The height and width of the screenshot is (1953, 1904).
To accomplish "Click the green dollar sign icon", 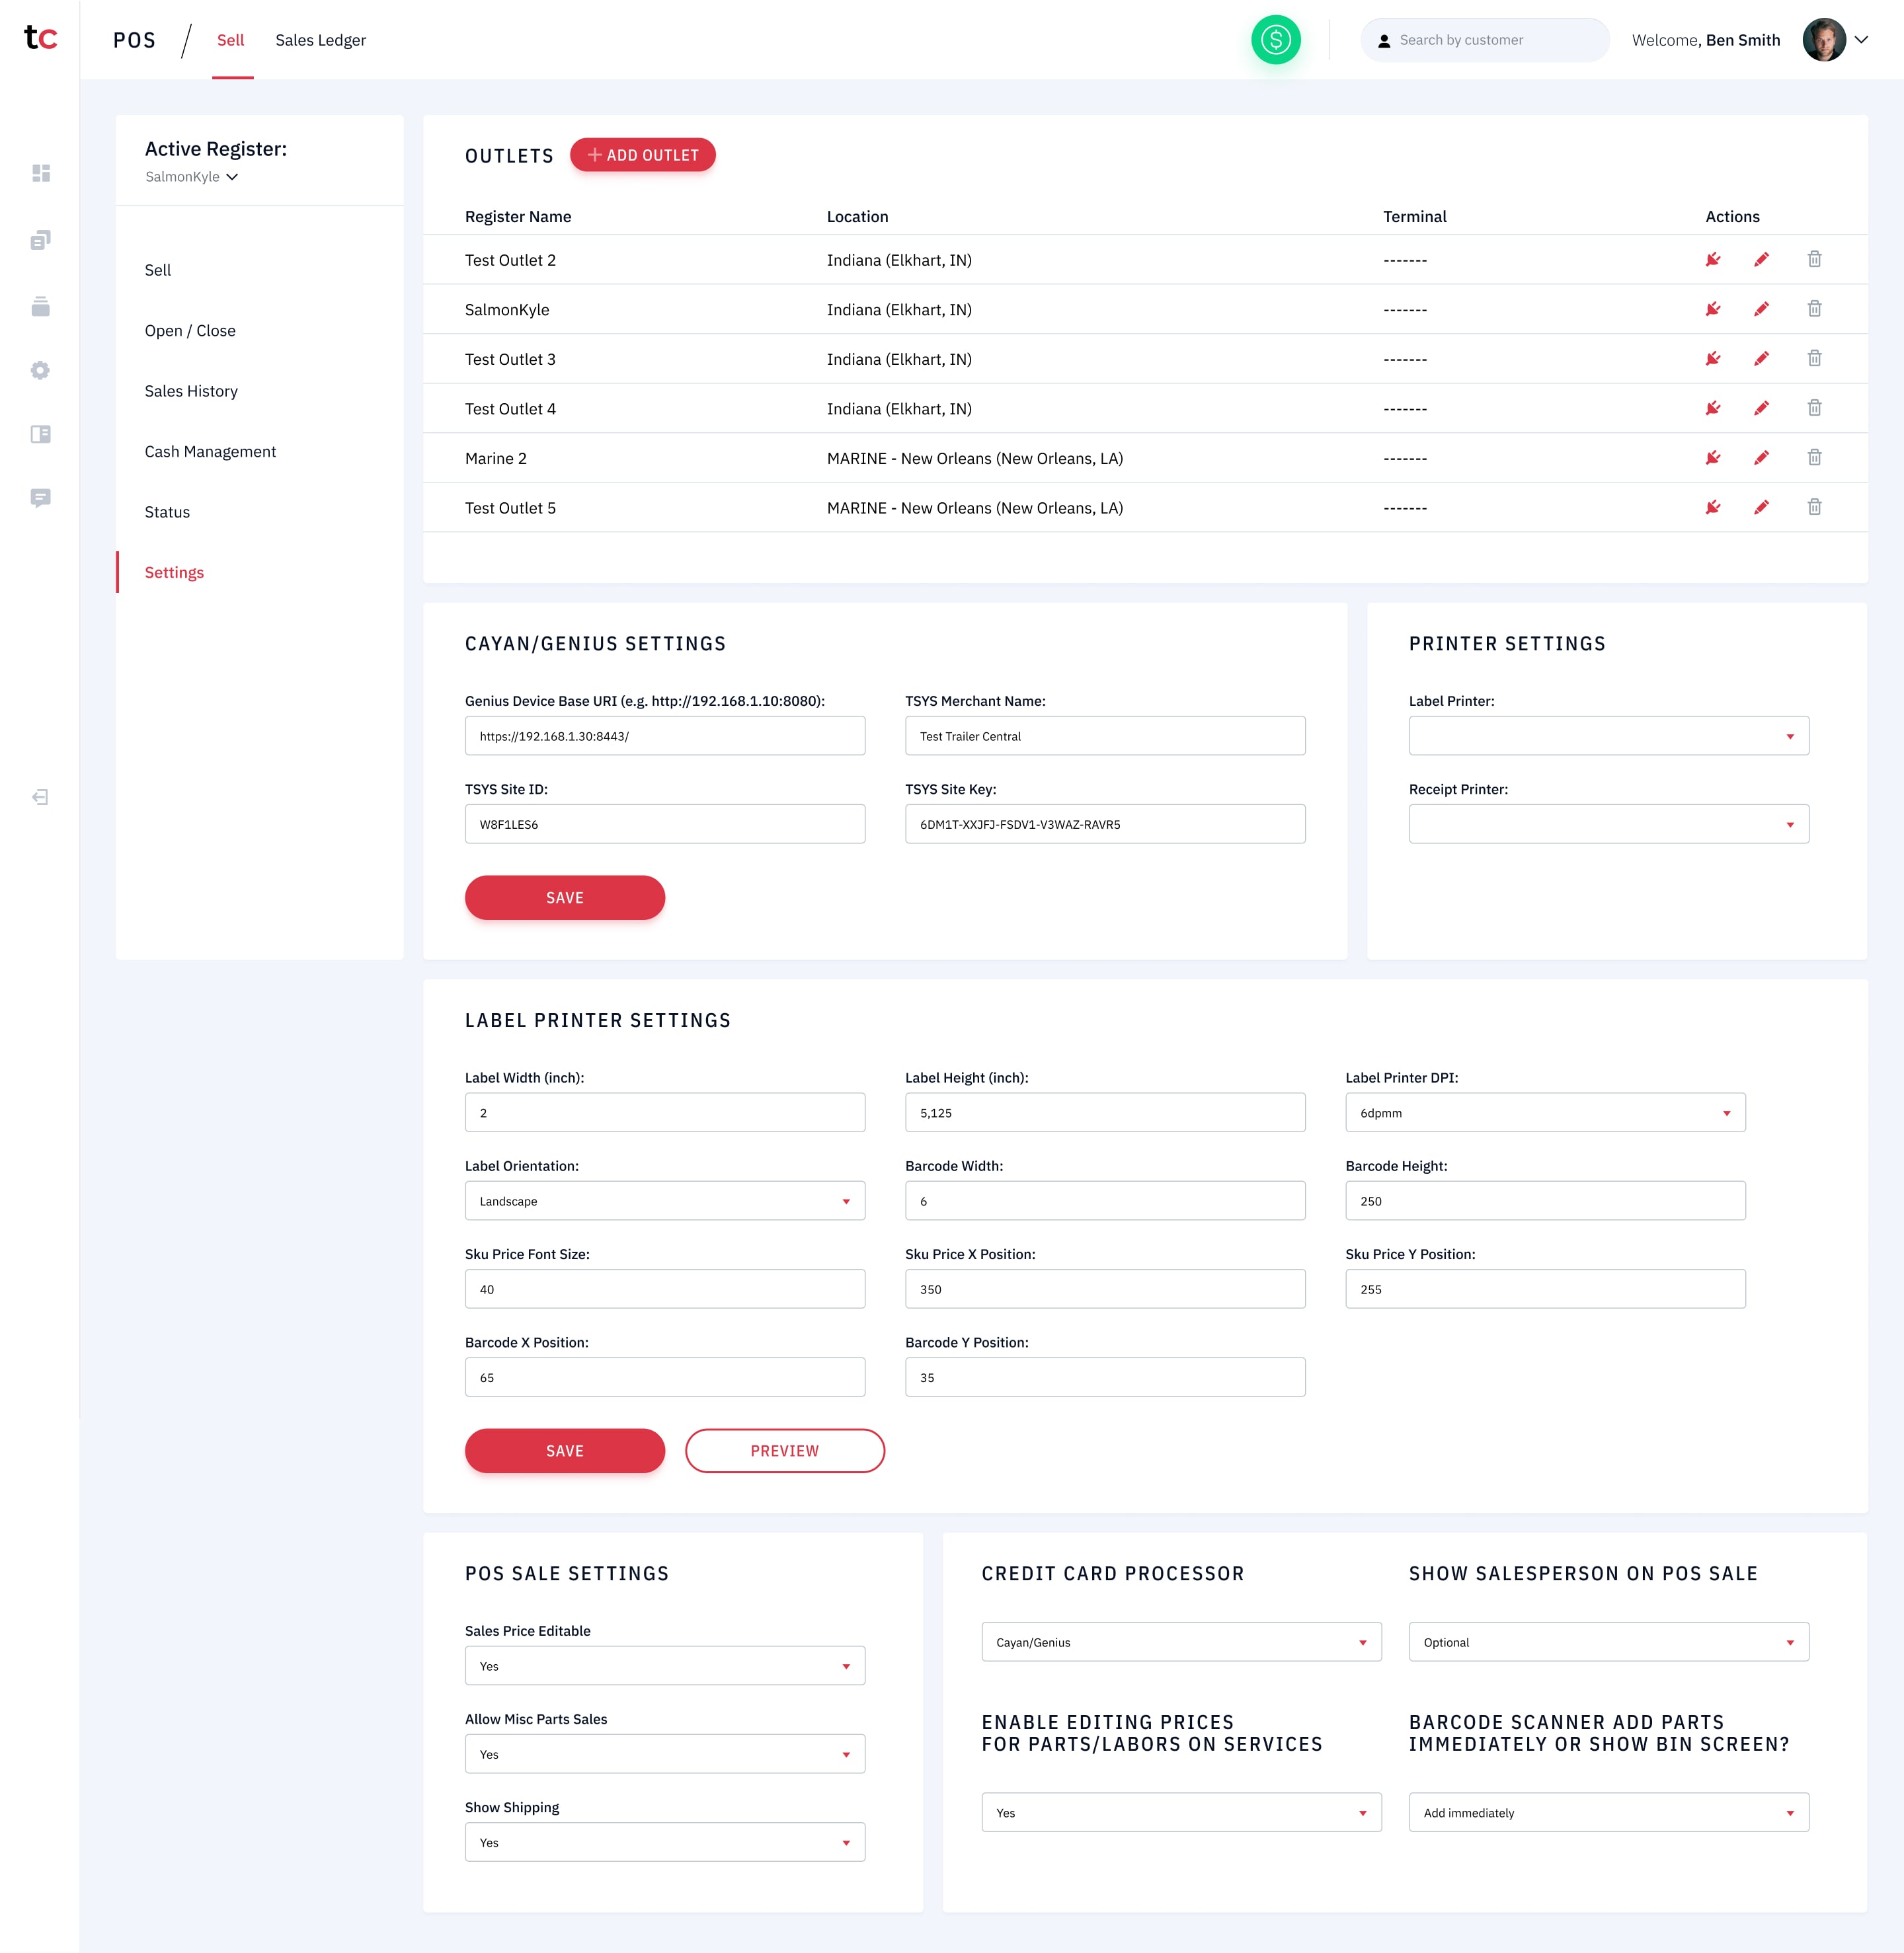I will click(x=1275, y=40).
